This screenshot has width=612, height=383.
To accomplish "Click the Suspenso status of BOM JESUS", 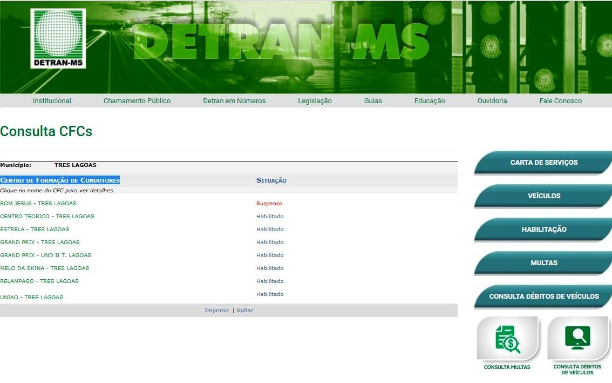I will tap(269, 203).
